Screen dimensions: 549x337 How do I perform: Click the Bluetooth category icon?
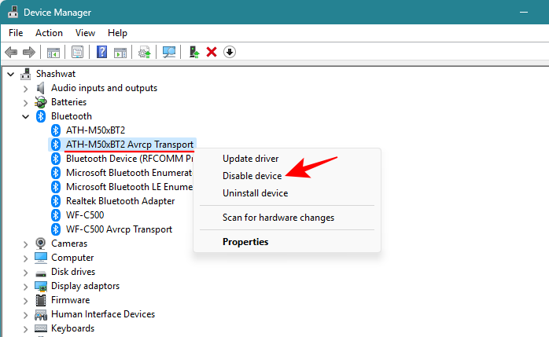41,116
